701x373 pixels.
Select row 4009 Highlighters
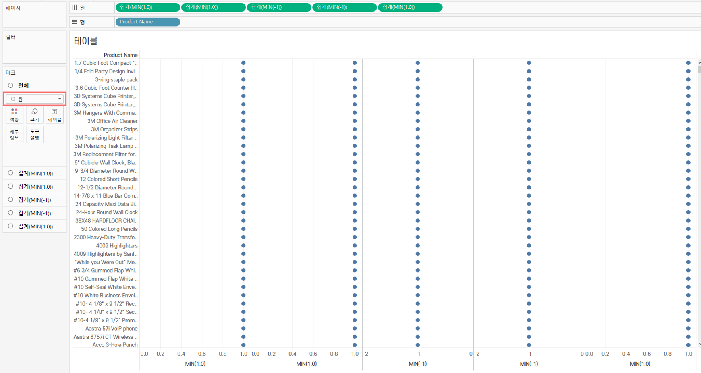(x=117, y=246)
